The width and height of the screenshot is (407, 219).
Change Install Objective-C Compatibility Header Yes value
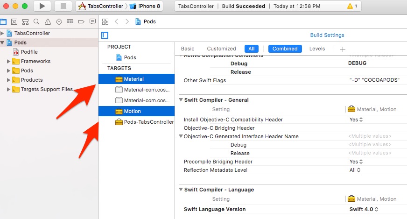356,120
